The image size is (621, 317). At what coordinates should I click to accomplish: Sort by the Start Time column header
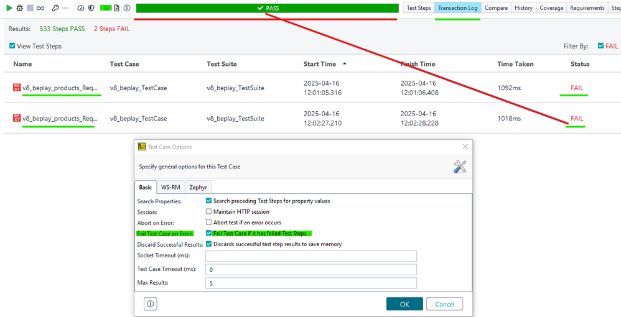pyautogui.click(x=320, y=64)
